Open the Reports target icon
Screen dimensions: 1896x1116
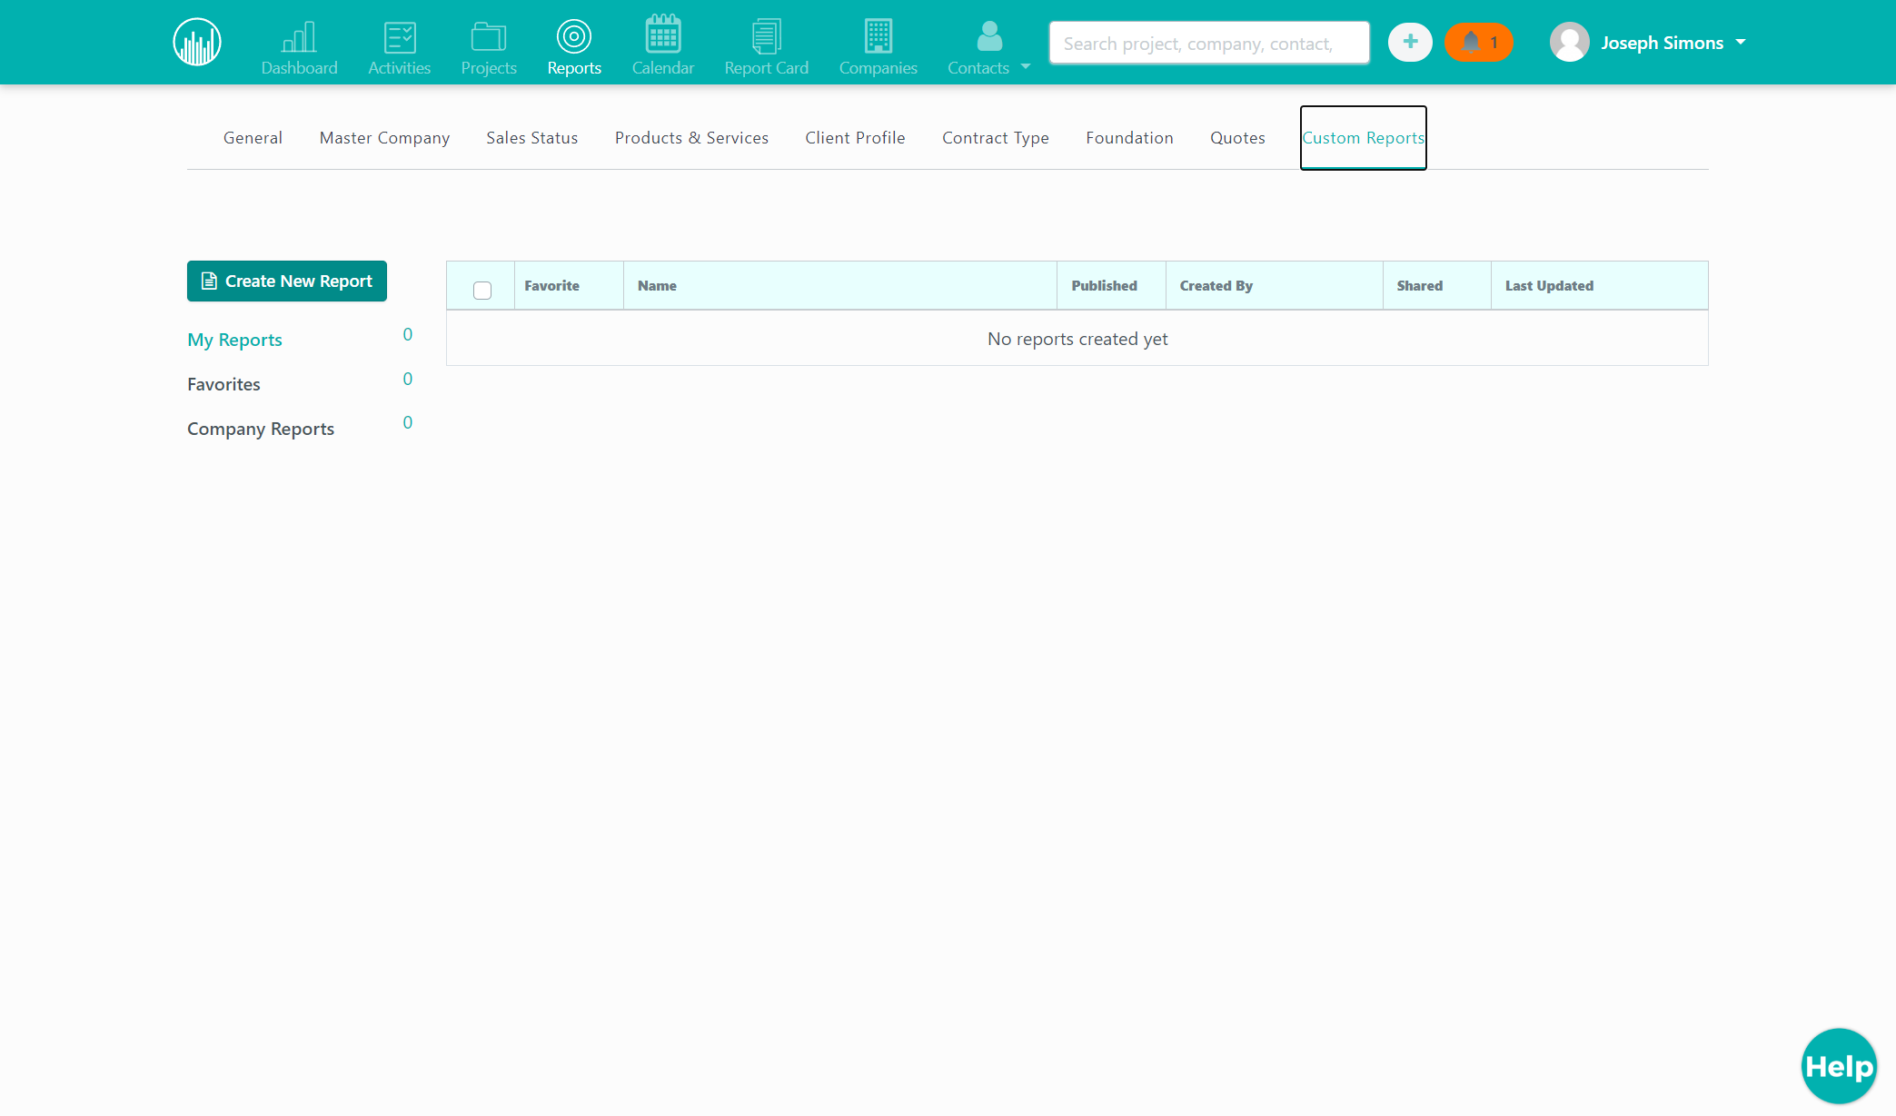click(574, 36)
